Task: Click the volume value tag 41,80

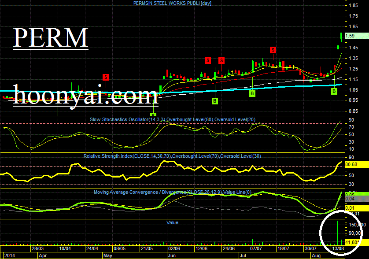Action: click(357, 242)
